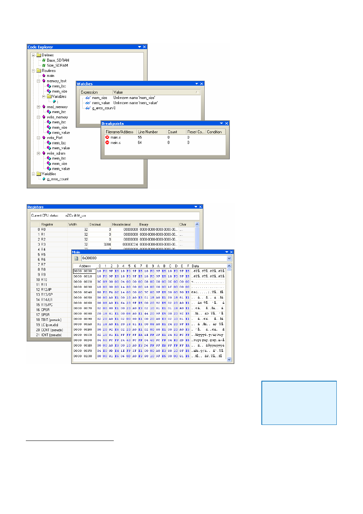
Task: Click mem_value parameter icon under write_Port
Action: pos(49,148)
